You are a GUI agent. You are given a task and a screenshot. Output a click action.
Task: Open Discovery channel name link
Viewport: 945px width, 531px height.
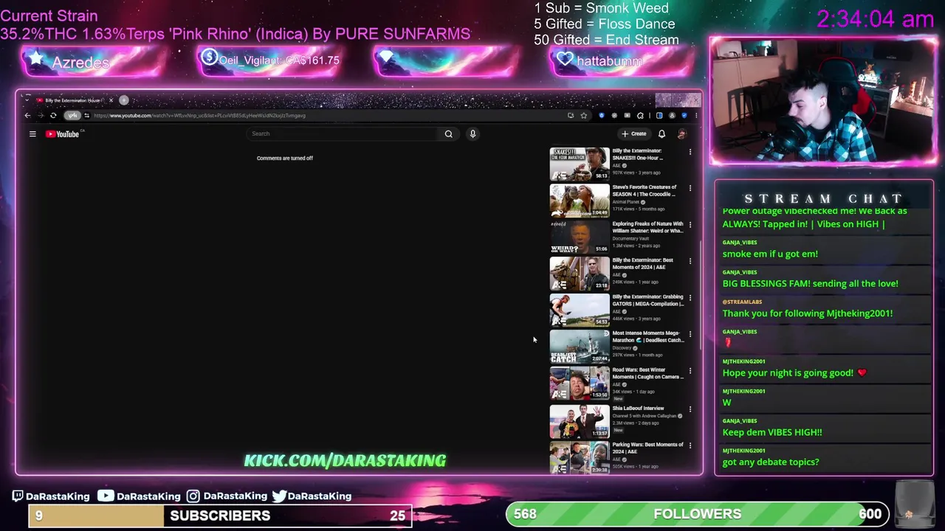tap(622, 347)
